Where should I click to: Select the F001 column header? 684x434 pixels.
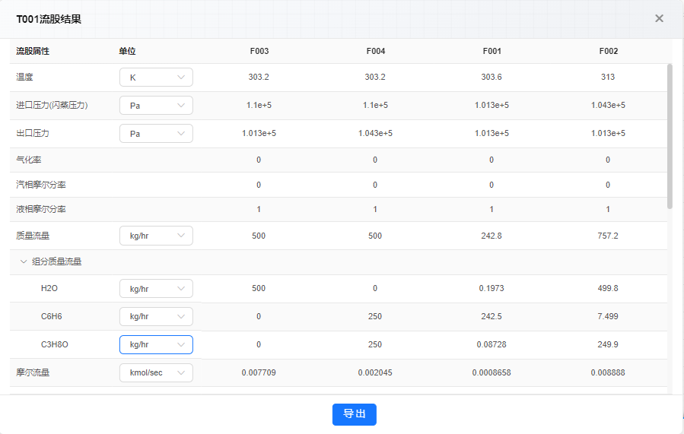click(x=492, y=51)
